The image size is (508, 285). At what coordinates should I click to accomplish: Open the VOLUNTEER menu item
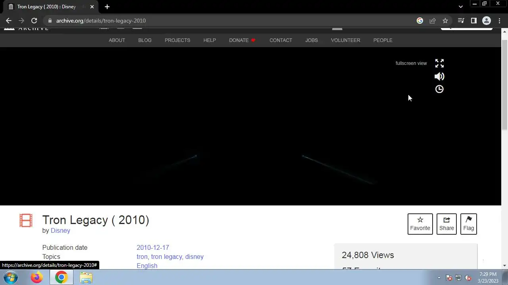pos(345,40)
